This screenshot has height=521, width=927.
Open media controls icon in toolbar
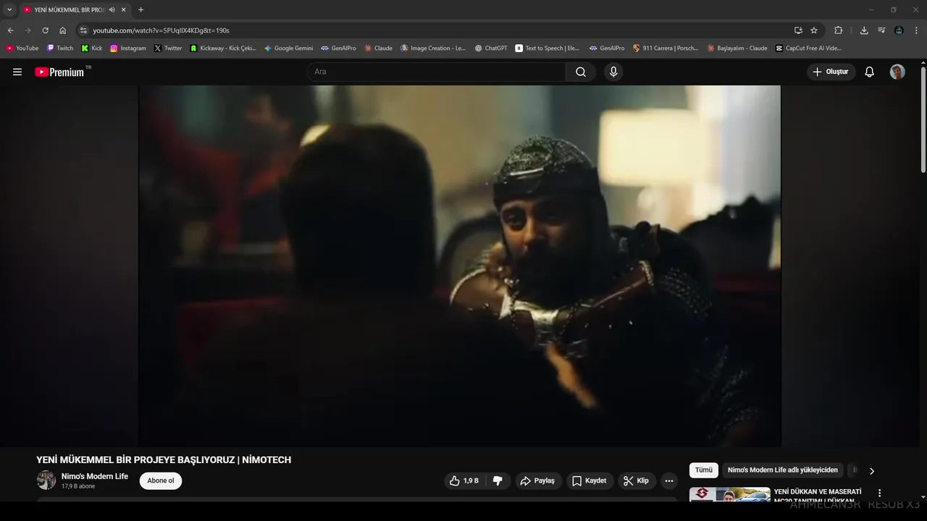881,30
